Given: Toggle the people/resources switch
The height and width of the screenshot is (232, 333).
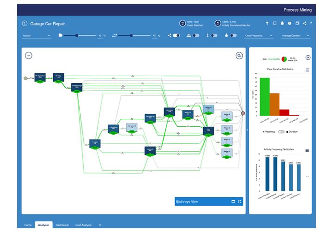Looking at the screenshot, I should coord(196,35).
